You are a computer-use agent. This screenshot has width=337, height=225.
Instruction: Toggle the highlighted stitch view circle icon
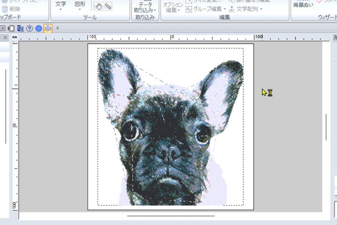pyautogui.click(x=48, y=29)
